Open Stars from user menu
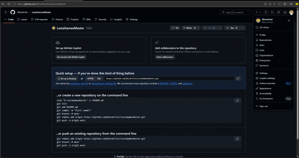 pos(273,45)
